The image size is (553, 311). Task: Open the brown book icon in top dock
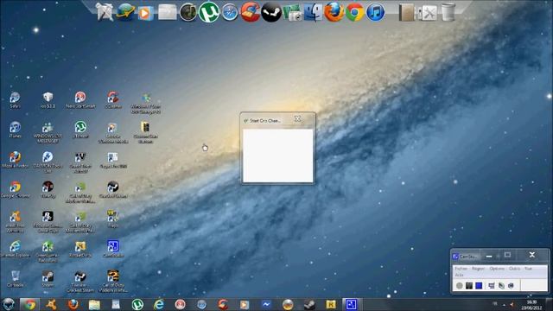click(x=406, y=13)
